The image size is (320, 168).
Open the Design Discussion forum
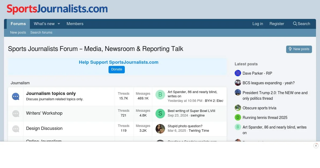44,128
